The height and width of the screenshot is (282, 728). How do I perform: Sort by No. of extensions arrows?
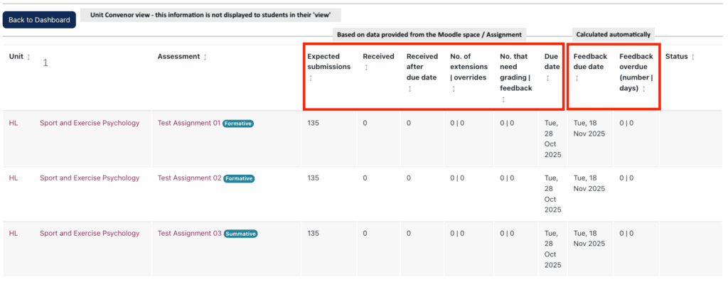pos(454,89)
